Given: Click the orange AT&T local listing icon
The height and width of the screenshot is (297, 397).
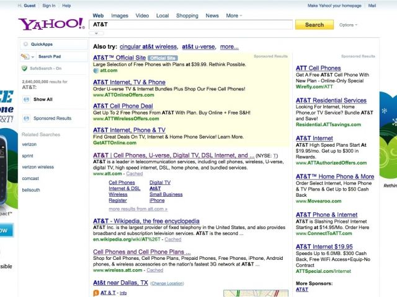Looking at the screenshot, I should point(96,293).
